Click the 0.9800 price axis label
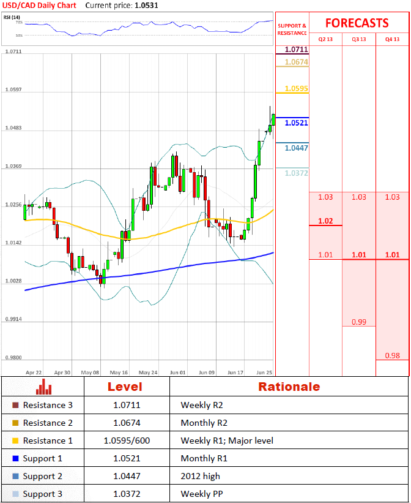The height and width of the screenshot is (503, 411). pos(13,357)
